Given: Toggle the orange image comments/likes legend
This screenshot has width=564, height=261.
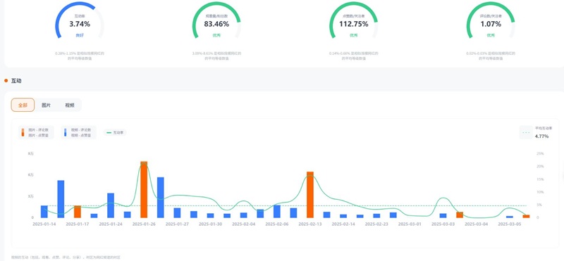Looking at the screenshot, I should coord(36,132).
